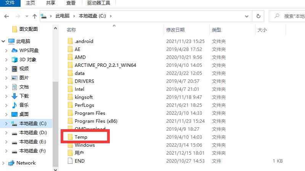Click the refresh button beside address bar
Viewport: 305px width, 171px height.
coord(258,16)
